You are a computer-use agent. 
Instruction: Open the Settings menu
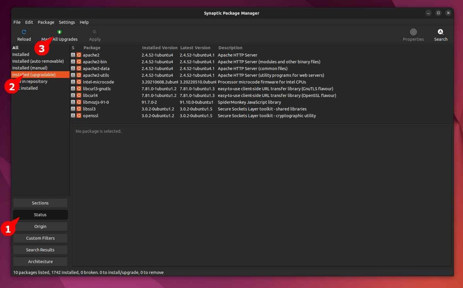67,22
